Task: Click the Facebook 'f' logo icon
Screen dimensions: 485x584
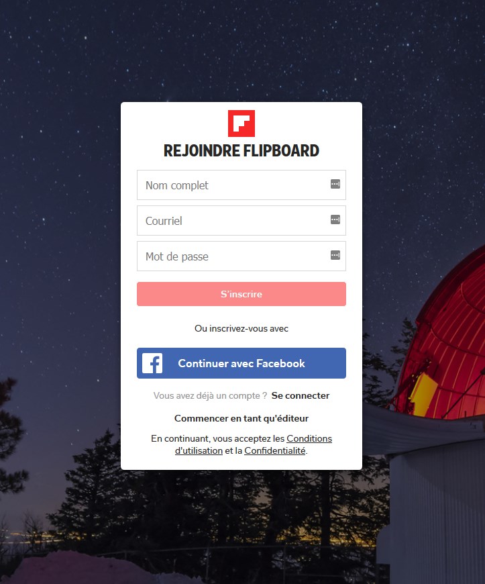Action: pyautogui.click(x=152, y=363)
